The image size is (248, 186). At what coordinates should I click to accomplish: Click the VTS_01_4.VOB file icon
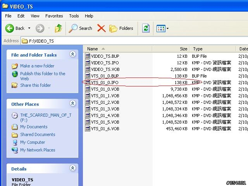pyautogui.click(x=88, y=115)
